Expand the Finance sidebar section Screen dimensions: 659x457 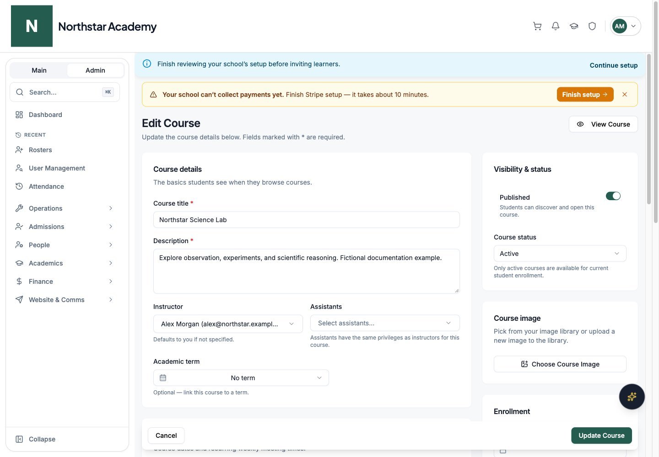pos(65,282)
